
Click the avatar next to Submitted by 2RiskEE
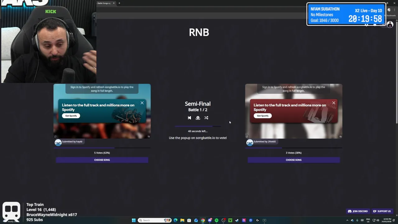pos(249,142)
